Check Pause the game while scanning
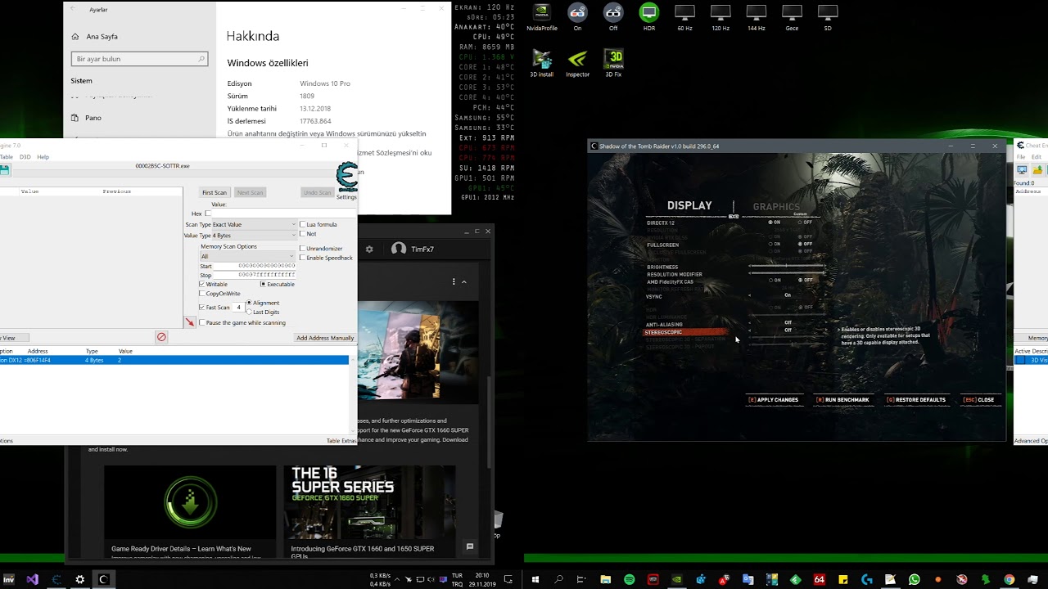This screenshot has width=1048, height=589. point(202,322)
